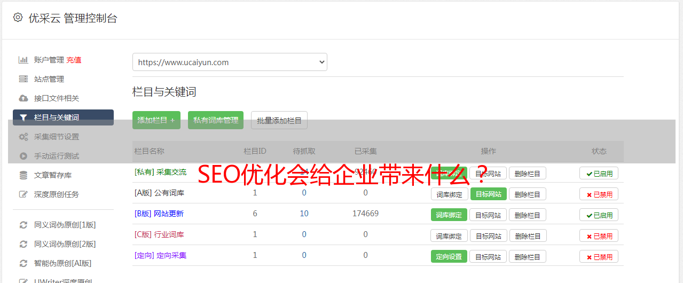Viewport: 683px width, 283px height.
Task: Click the refresh icon for 同义词伪原创[1版]
Action: coord(23,225)
